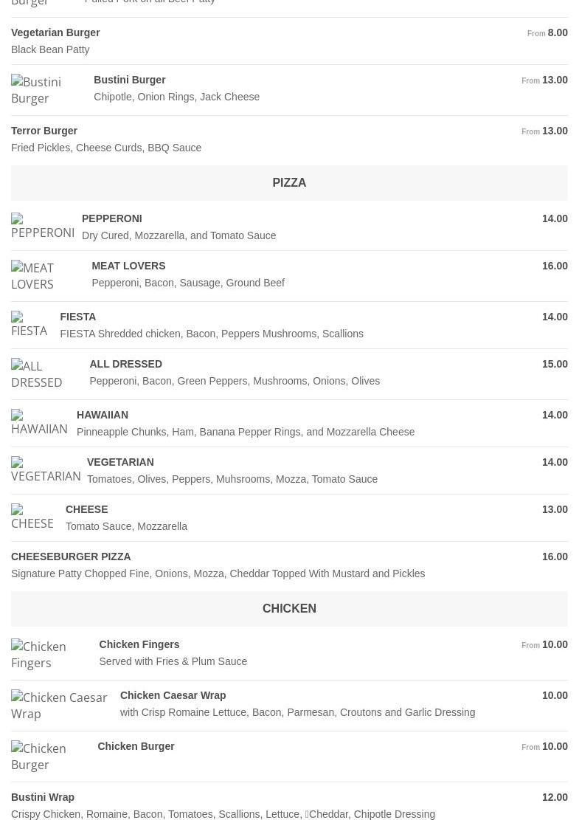Click the Chicken Caesar Wrap image
This screenshot has width=579, height=820.
[x=59, y=706]
